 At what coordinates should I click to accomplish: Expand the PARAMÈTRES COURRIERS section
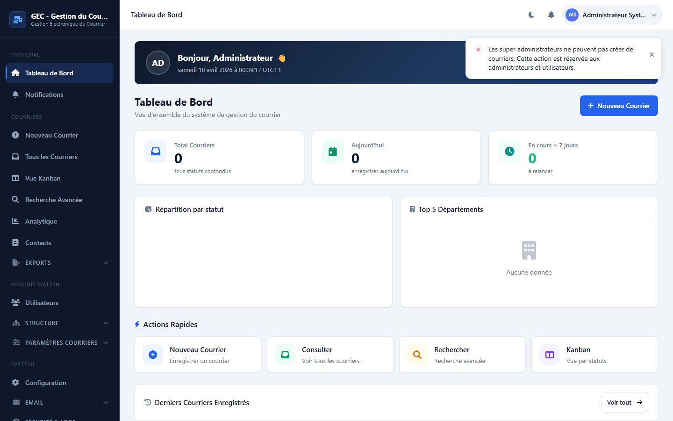click(60, 343)
